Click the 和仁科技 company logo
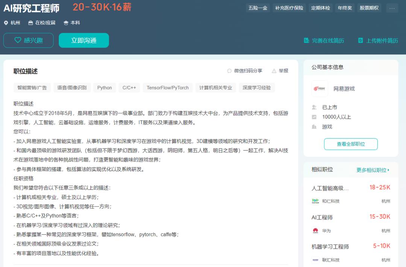406x267 pixels. (x=315, y=201)
